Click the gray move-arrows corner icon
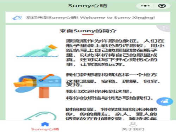This screenshot has height=132, width=176. click(x=164, y=28)
